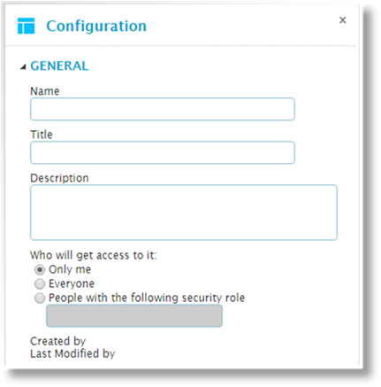Click the "Configuration" heading text
This screenshot has width=381, height=387.
click(96, 26)
